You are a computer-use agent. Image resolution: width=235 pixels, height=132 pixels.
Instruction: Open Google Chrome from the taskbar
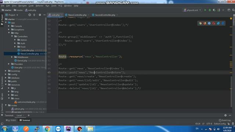[47, 129]
